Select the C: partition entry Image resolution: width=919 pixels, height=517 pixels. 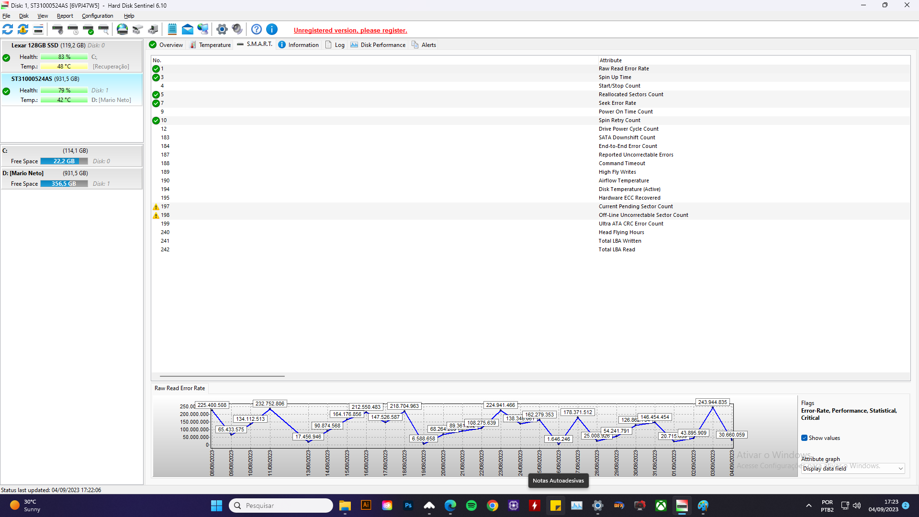[x=72, y=156]
